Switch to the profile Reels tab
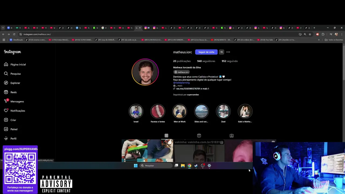 [199, 136]
